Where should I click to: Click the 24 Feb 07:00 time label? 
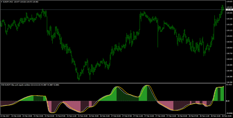(x=61, y=116)
